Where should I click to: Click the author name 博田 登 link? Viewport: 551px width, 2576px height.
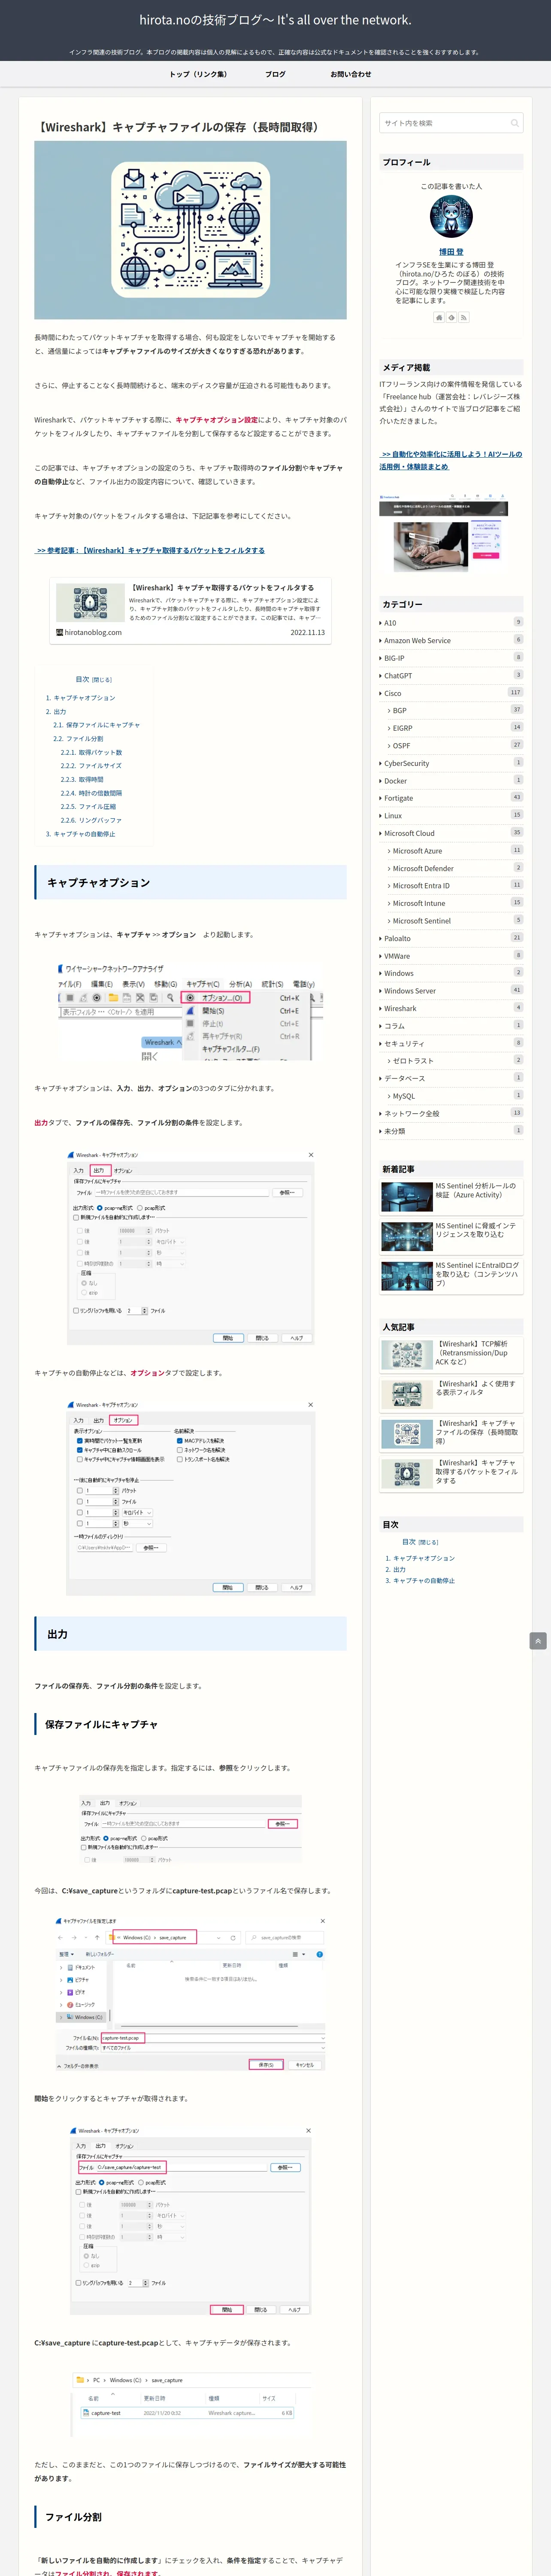pyautogui.click(x=451, y=252)
